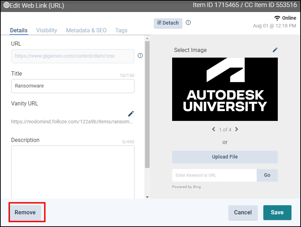Edit the Vanity URL with the pencil icon
The height and width of the screenshot is (227, 301).
point(131,113)
